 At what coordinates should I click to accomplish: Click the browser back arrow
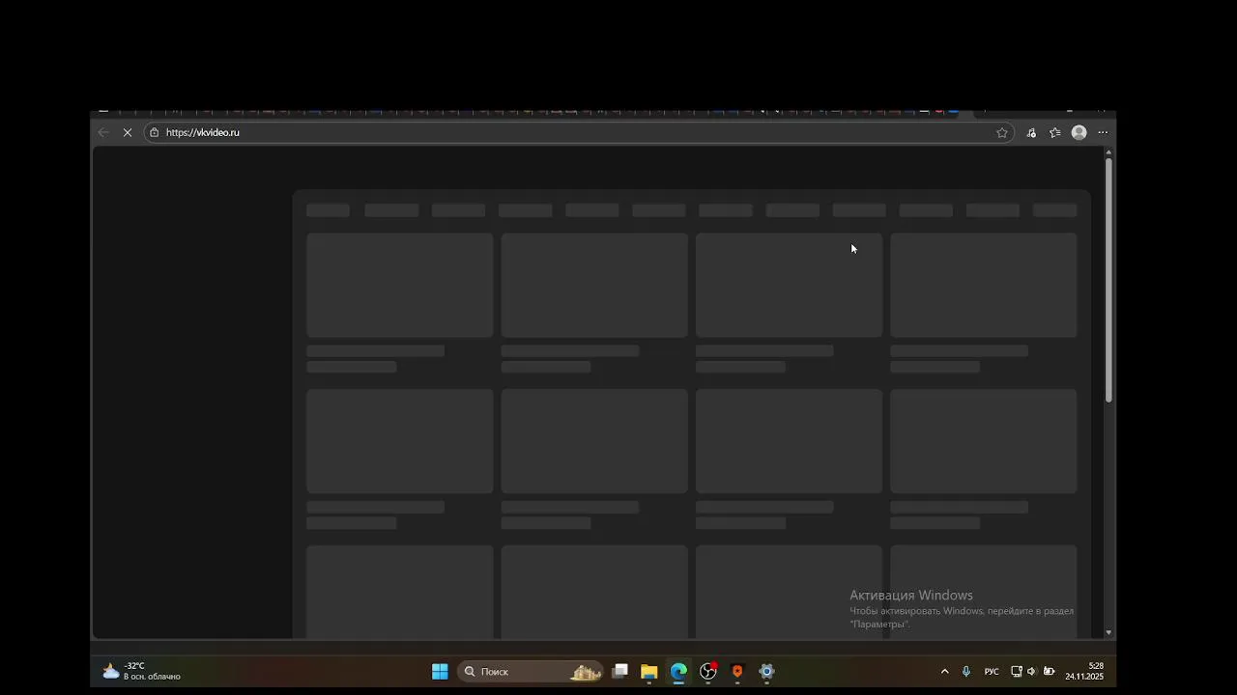[x=103, y=132]
